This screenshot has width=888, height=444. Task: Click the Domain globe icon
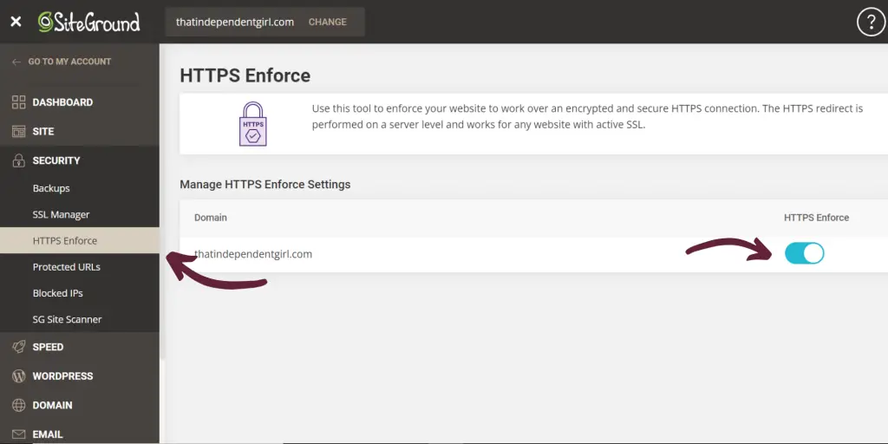19,405
